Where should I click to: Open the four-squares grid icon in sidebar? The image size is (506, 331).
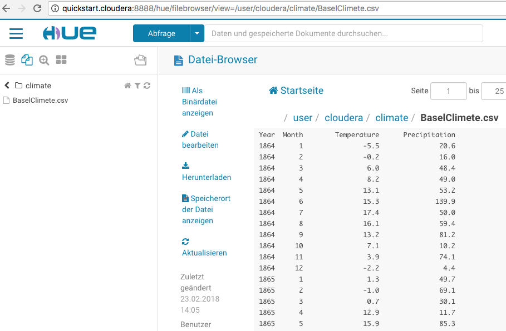click(x=61, y=60)
